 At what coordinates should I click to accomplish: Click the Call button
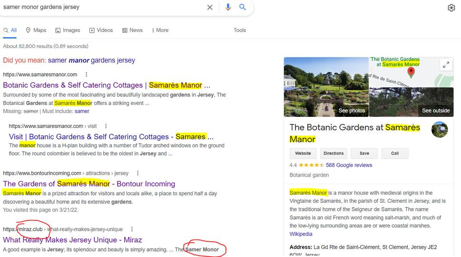click(x=394, y=153)
